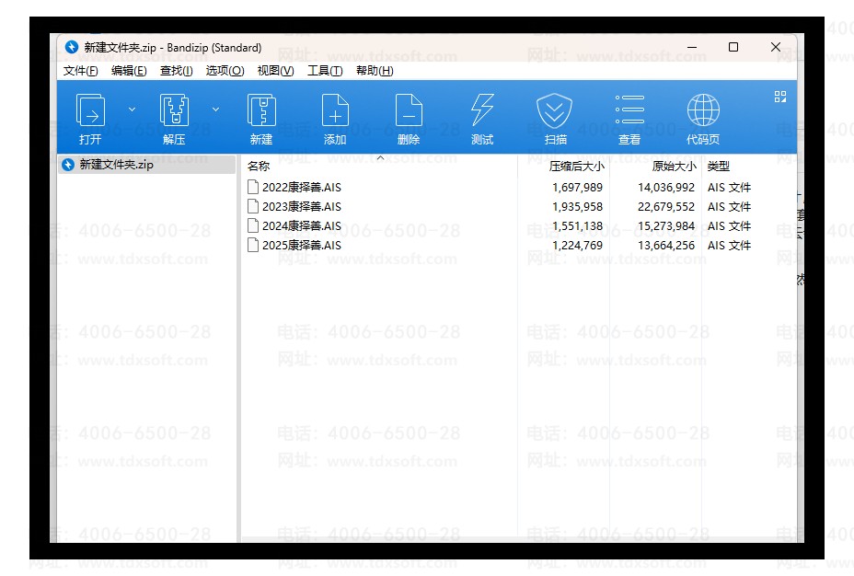This screenshot has height=576, width=854.
Task: Click the 测试 (Test) lightning icon
Action: coord(482,112)
